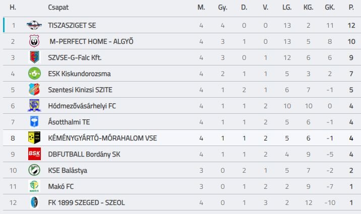Click the TISZASZIGET SE team crest
Image resolution: width=361 pixels, height=214 pixels.
pyautogui.click(x=34, y=25)
